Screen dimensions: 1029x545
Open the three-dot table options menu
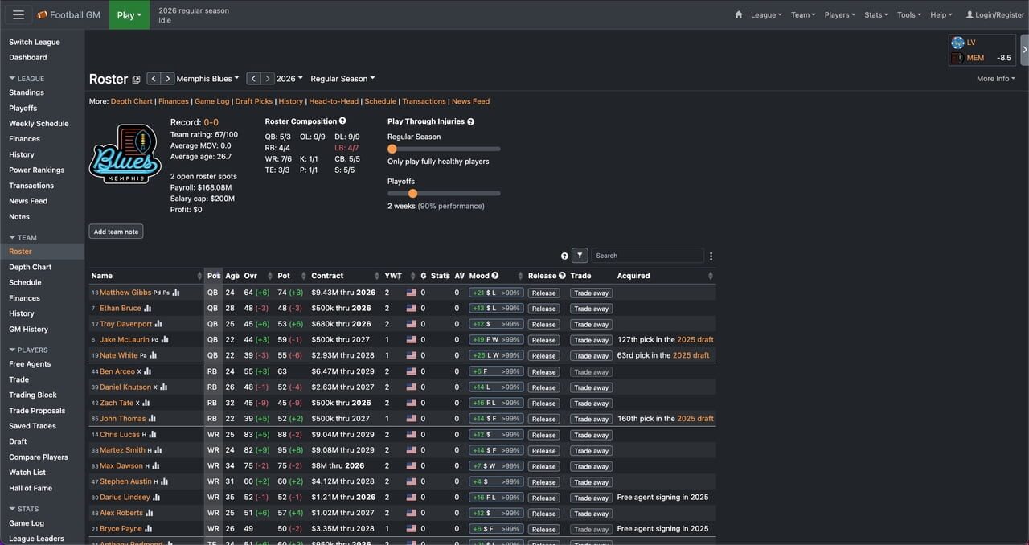pos(711,256)
